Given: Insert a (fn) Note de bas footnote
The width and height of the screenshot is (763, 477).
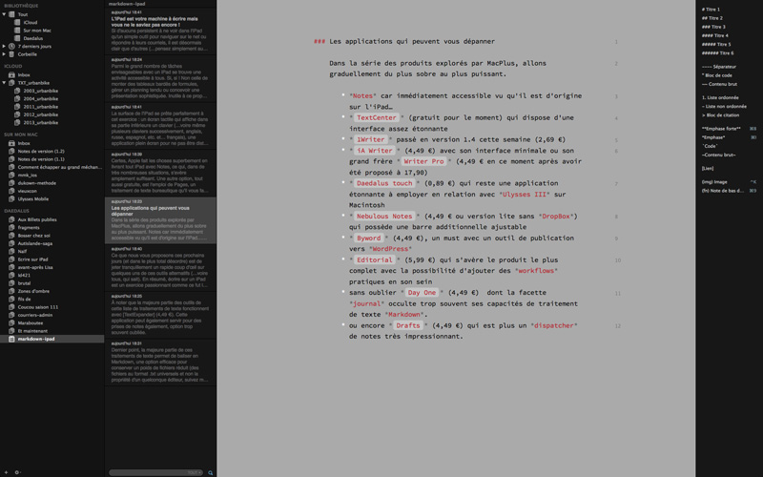Looking at the screenshot, I should pos(723,191).
